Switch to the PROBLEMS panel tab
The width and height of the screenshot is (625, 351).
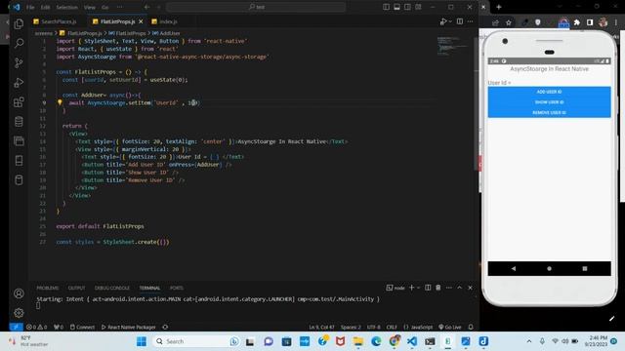pyautogui.click(x=48, y=288)
